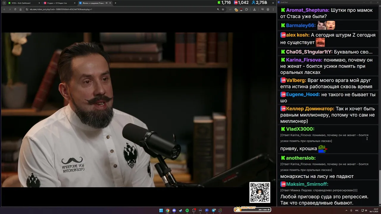This screenshot has width=381, height=214.
Task: Open the clock showing 21:17
Action: coord(374,210)
